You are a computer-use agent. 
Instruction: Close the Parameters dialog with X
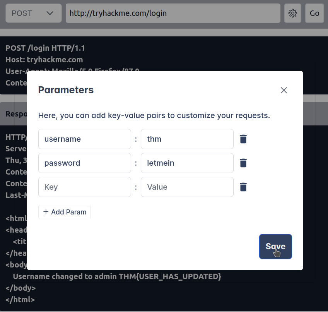pos(284,90)
